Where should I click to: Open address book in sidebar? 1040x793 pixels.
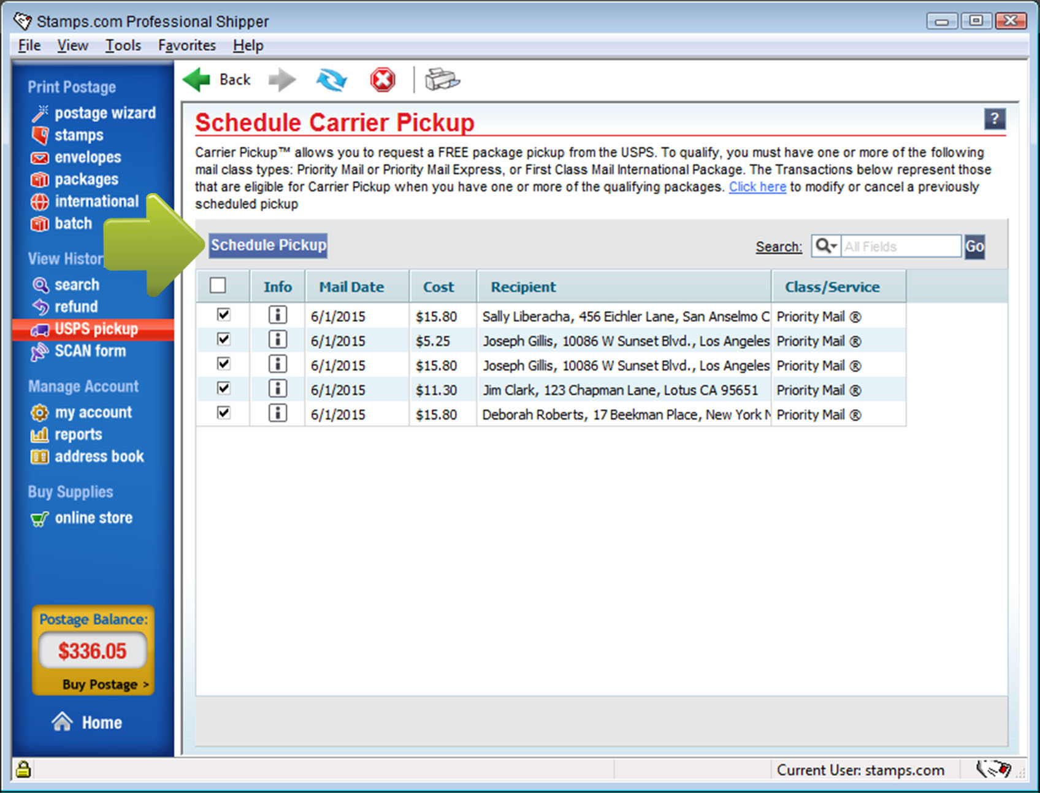88,456
